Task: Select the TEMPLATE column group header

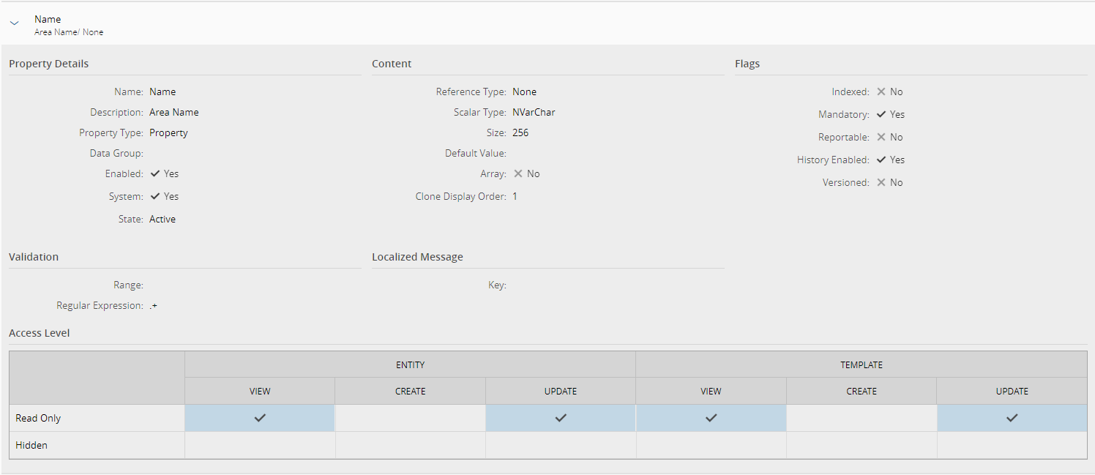Action: [x=862, y=364]
